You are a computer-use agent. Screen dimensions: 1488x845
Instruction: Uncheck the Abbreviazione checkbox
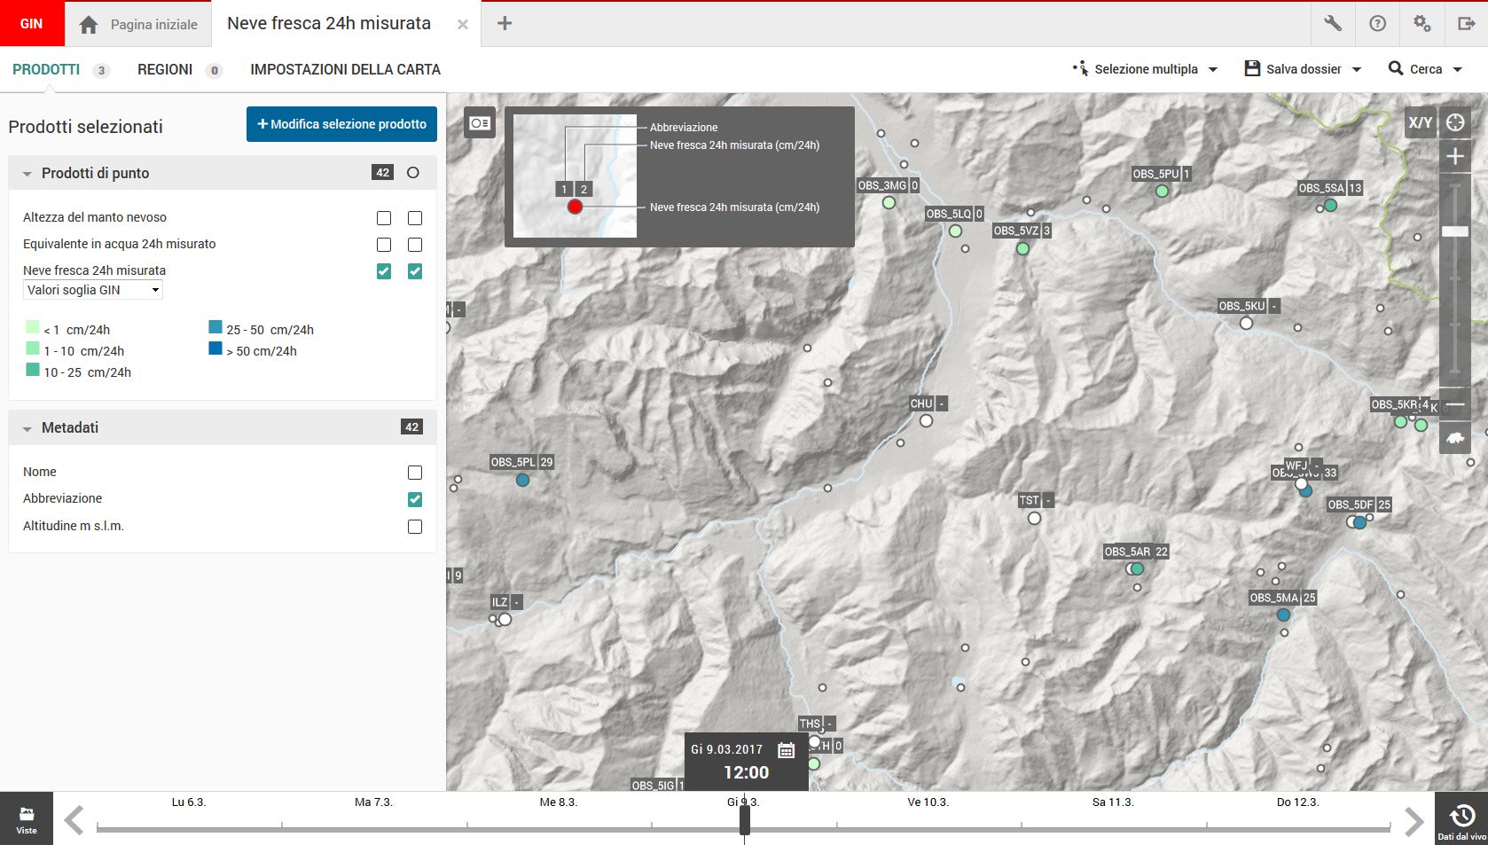tap(415, 499)
